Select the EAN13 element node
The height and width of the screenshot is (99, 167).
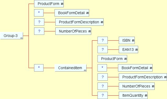point(128,49)
